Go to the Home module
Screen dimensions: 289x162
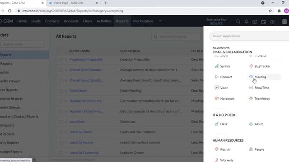pos(22,21)
